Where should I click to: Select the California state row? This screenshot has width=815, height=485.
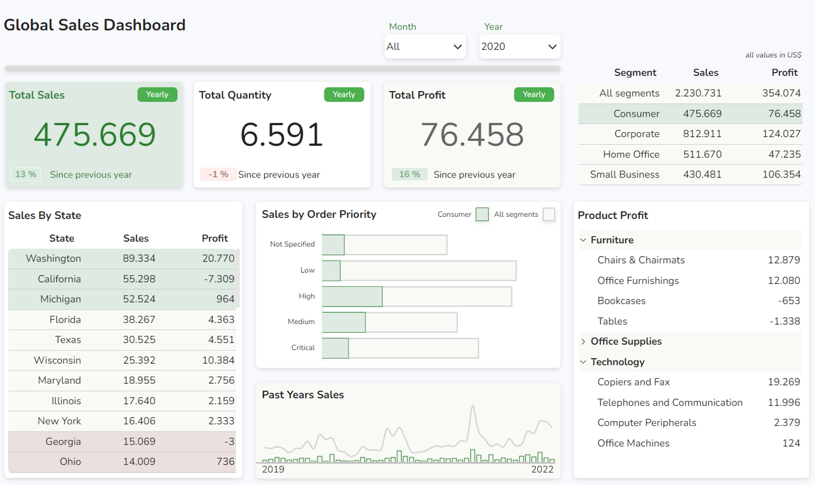[122, 279]
